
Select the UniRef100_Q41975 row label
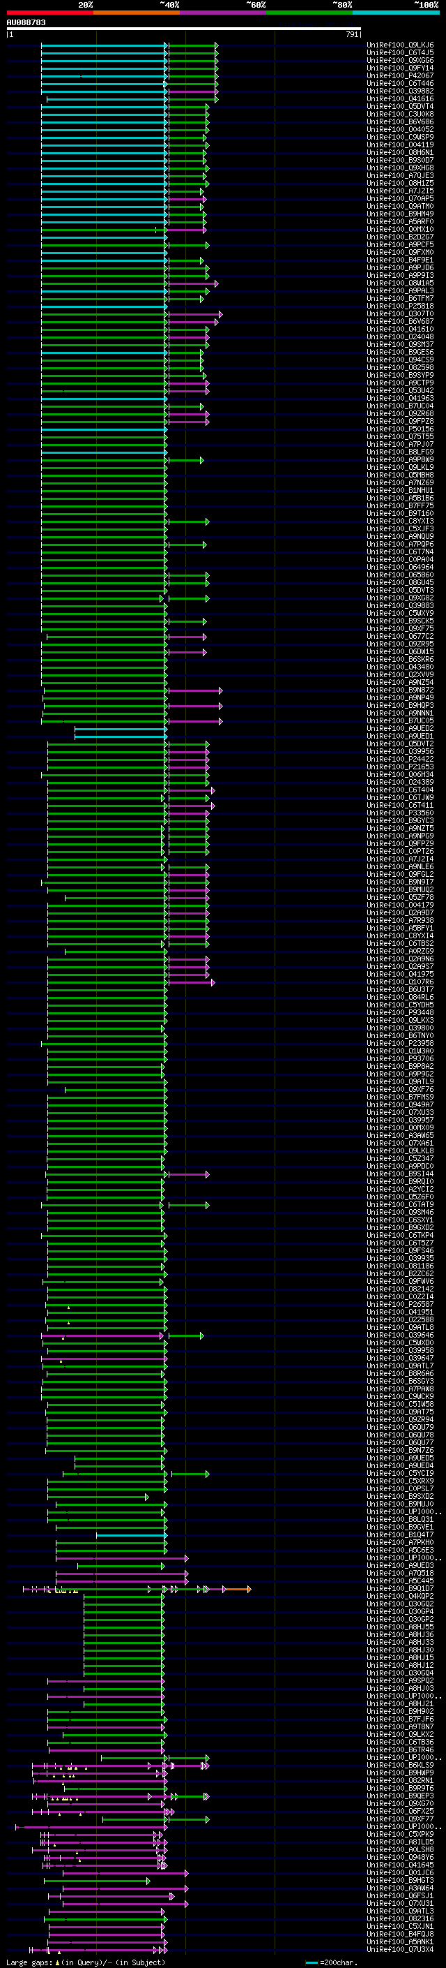(x=400, y=974)
